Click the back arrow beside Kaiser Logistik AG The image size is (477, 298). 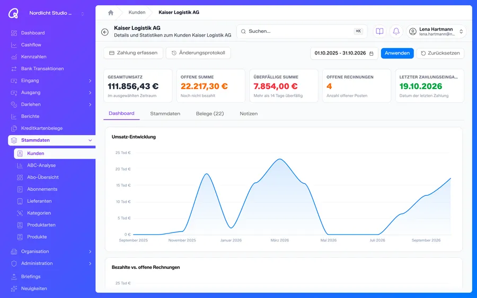coord(105,32)
